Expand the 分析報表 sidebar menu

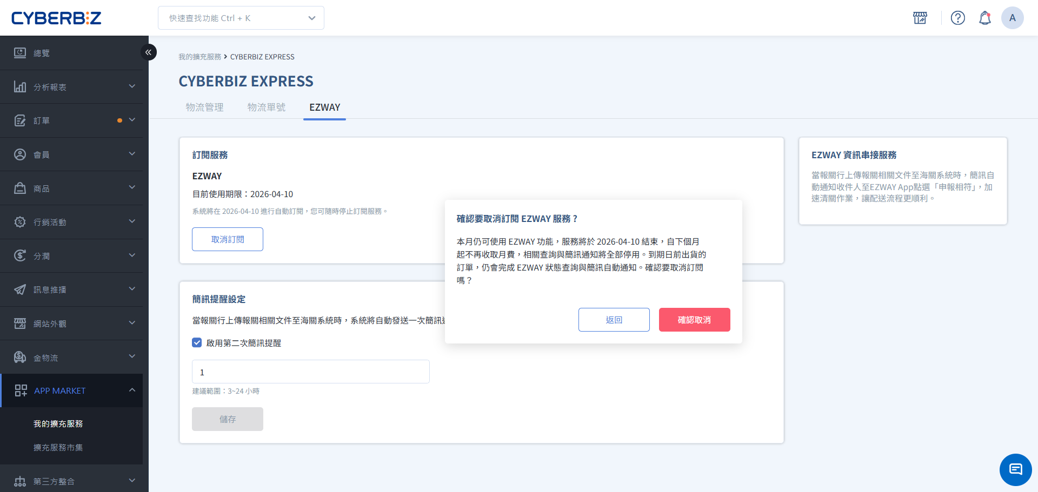coord(74,87)
